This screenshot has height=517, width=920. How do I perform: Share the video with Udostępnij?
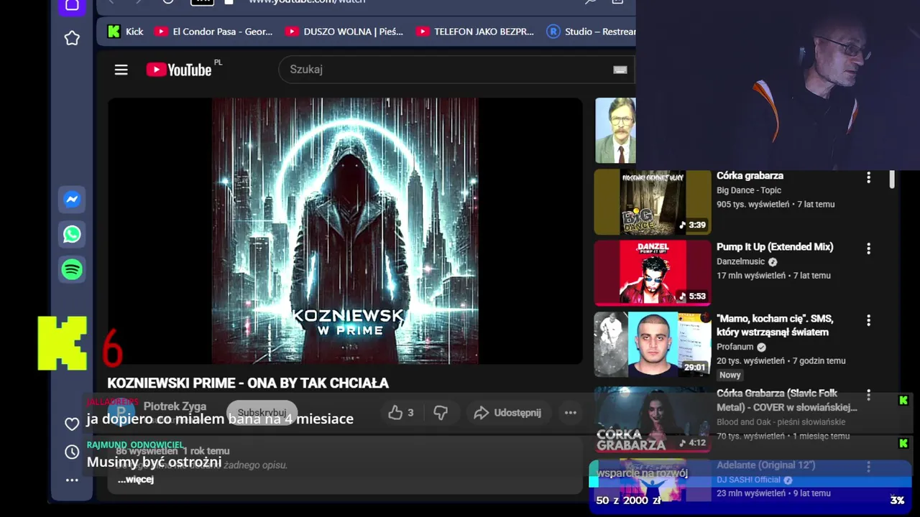click(507, 413)
